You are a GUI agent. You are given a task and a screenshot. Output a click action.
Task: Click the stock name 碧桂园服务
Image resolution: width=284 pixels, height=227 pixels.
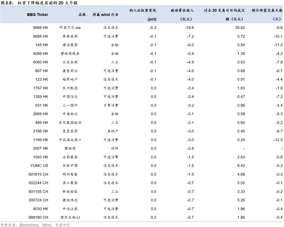(x=70, y=54)
